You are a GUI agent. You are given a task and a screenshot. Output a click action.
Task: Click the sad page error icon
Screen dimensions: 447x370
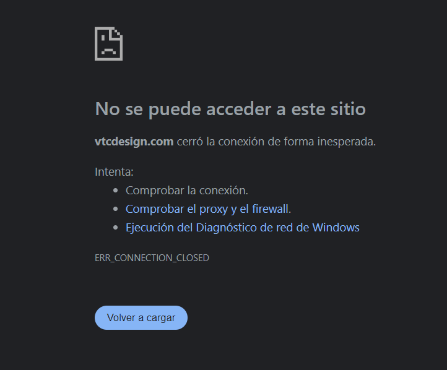108,44
